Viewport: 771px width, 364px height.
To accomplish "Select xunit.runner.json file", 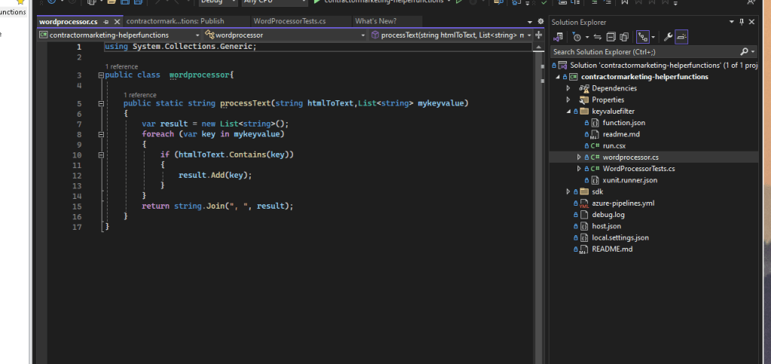I will 630,180.
